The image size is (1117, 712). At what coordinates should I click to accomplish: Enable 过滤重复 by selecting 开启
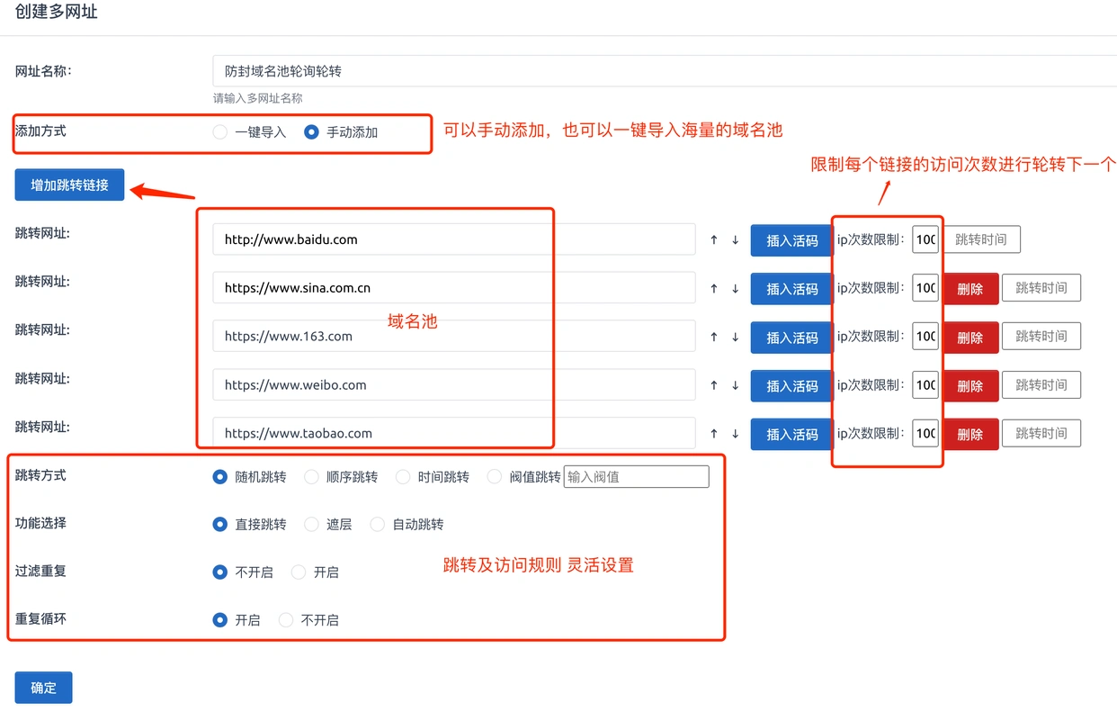tap(299, 572)
